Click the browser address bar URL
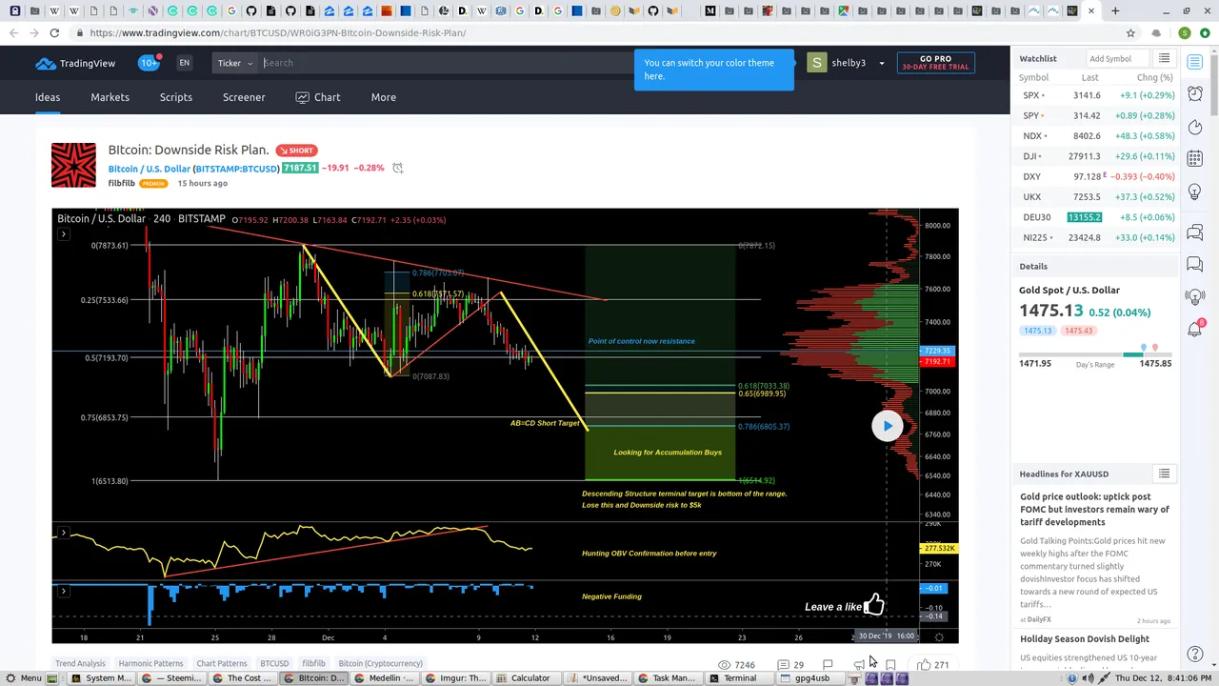Image resolution: width=1219 pixels, height=686 pixels. point(278,32)
